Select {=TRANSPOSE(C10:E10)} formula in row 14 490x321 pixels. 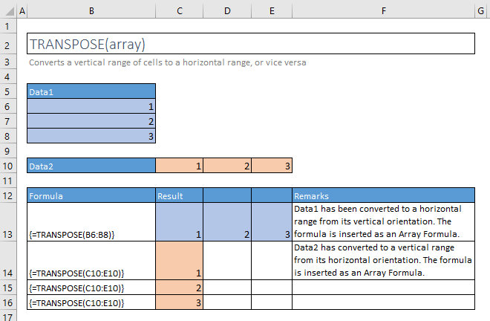91,261
